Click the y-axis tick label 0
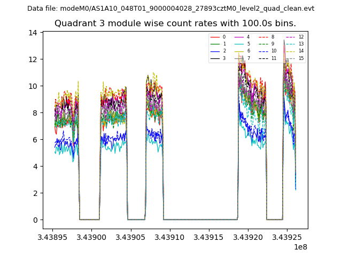The height and width of the screenshot is (257, 342). 34,220
